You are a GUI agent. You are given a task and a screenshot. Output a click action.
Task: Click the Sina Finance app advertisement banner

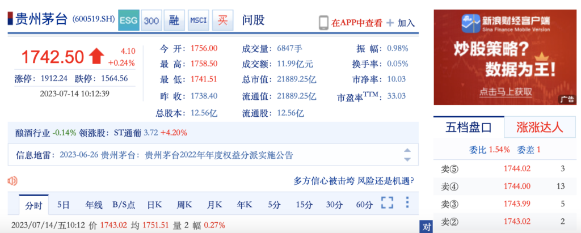pyautogui.click(x=504, y=57)
